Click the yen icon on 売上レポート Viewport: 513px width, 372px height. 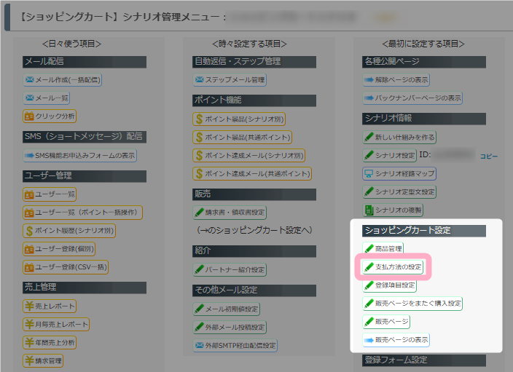click(29, 306)
